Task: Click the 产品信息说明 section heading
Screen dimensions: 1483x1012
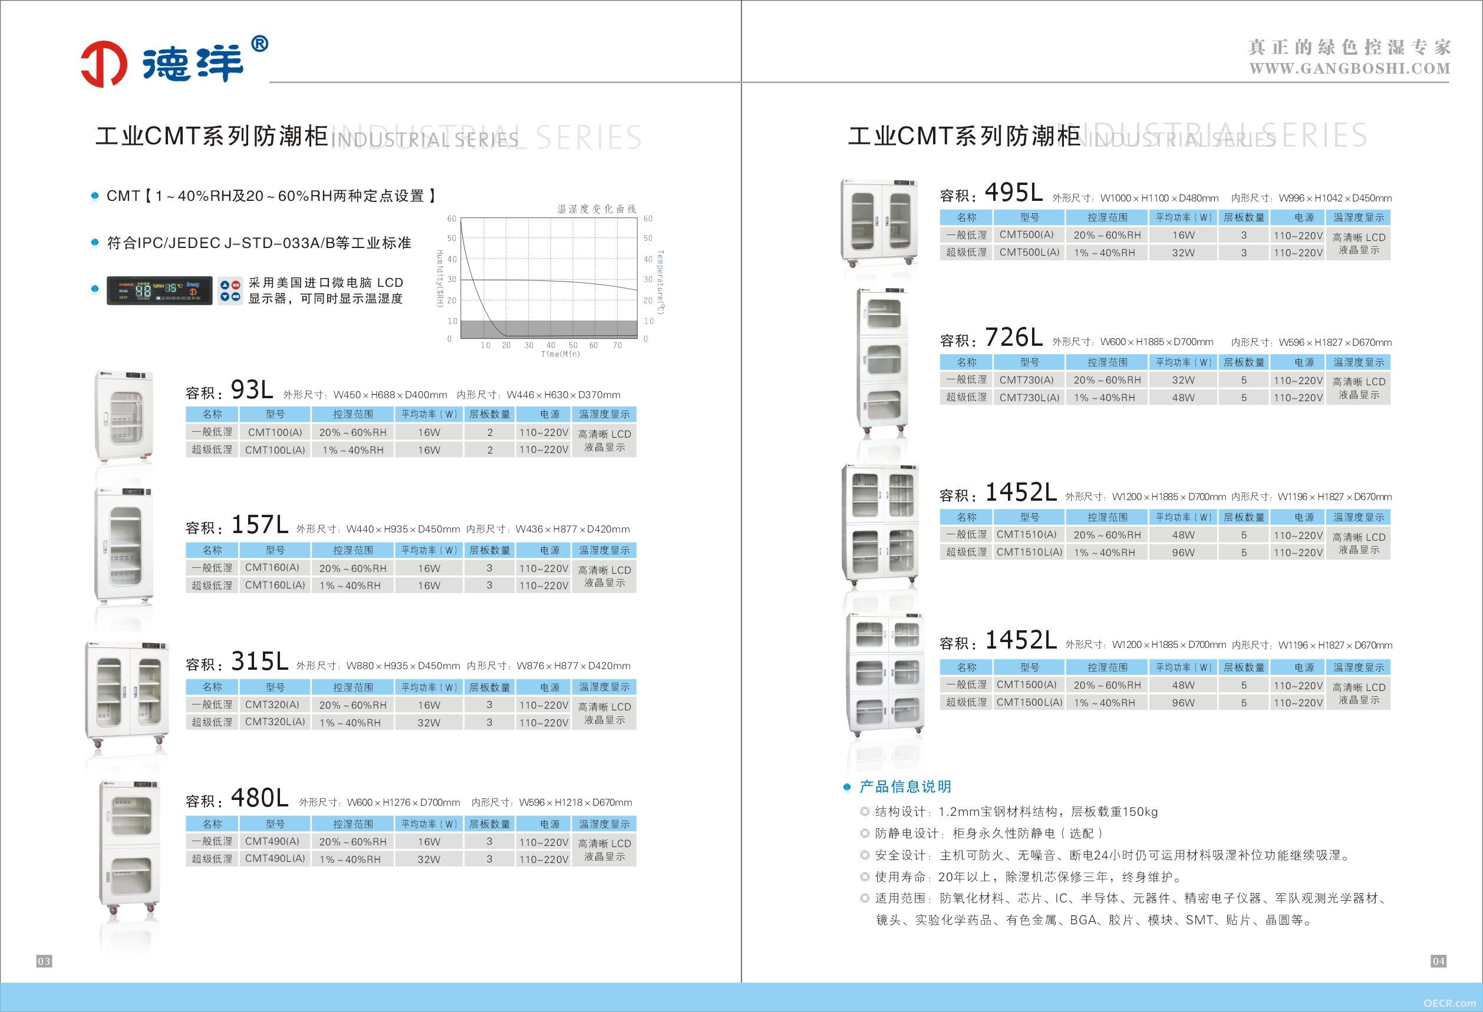Action: [x=905, y=786]
